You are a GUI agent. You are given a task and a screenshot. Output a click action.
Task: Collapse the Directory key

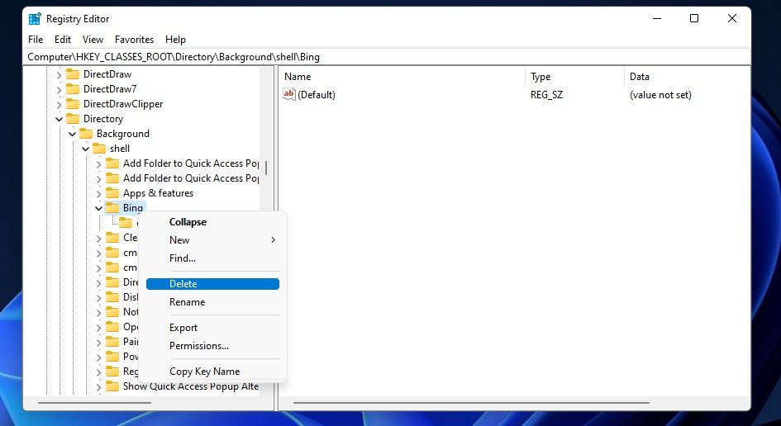(x=60, y=119)
